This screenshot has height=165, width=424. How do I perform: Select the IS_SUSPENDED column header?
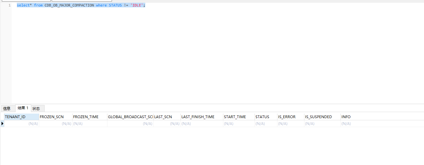322,117
